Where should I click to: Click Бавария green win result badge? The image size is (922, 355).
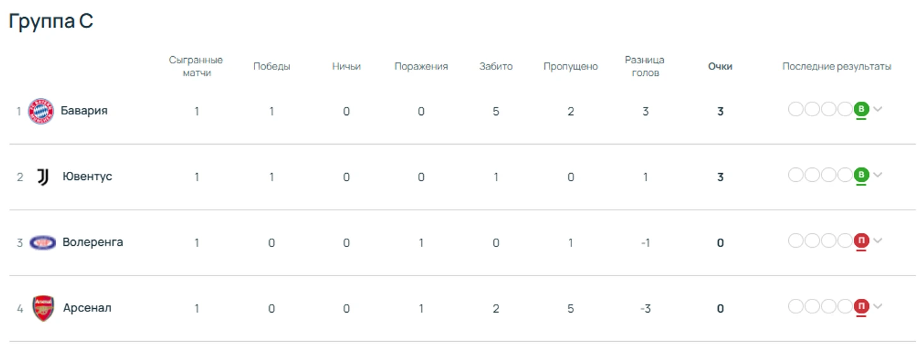(861, 109)
